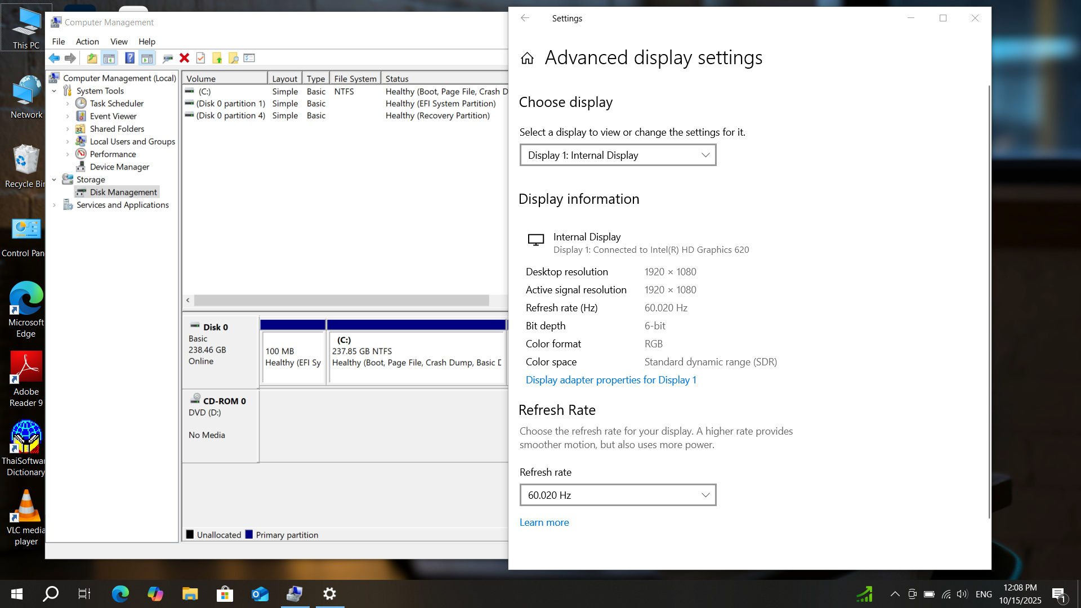Collapse the Storage tree node
This screenshot has width=1081, height=608.
(x=54, y=180)
